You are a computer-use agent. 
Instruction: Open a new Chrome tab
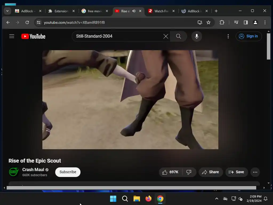[x=216, y=11]
